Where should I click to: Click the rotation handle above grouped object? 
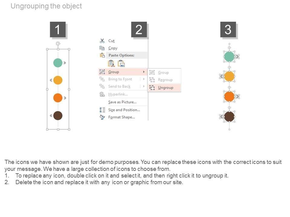click(58, 43)
